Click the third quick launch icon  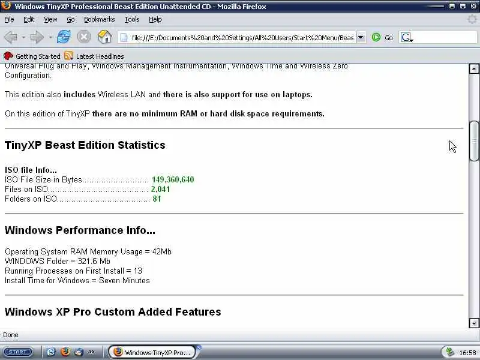(79, 352)
